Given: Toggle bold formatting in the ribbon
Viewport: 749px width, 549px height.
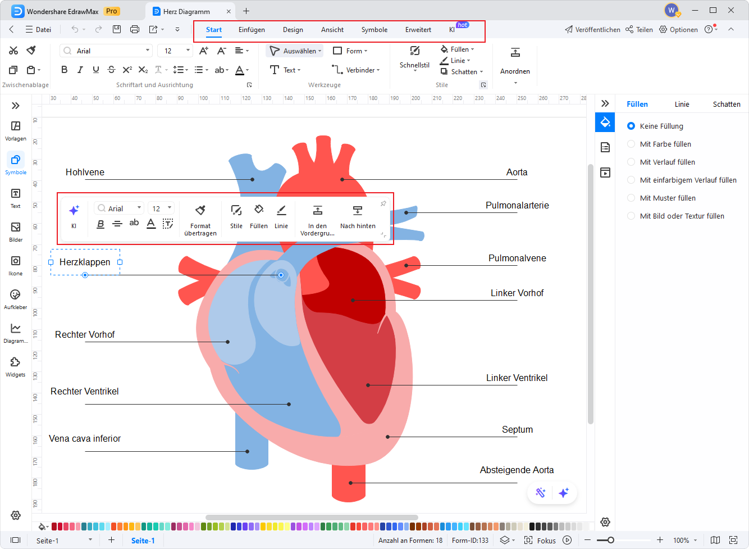Looking at the screenshot, I should tap(64, 70).
